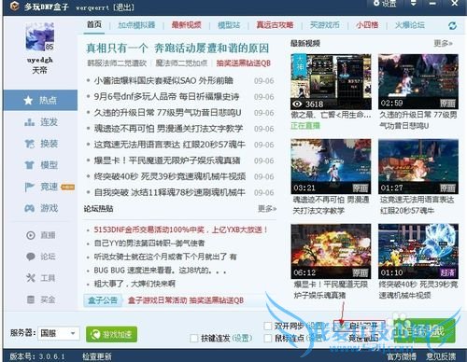Toggle the 鼠标连点 checkbox
This screenshot has width=467, height=362.
tap(268, 339)
